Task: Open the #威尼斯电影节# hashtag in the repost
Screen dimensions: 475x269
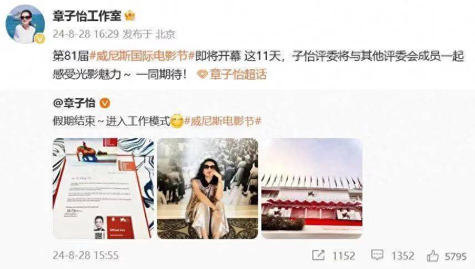Action: (223, 121)
